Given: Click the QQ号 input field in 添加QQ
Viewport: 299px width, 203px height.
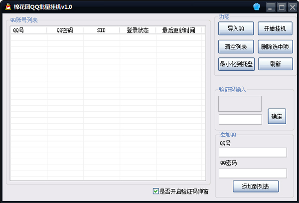Looking at the screenshot, I should pos(253,153).
